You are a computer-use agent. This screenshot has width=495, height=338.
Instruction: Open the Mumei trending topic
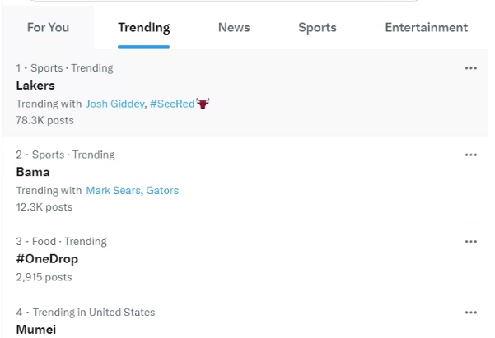point(36,330)
